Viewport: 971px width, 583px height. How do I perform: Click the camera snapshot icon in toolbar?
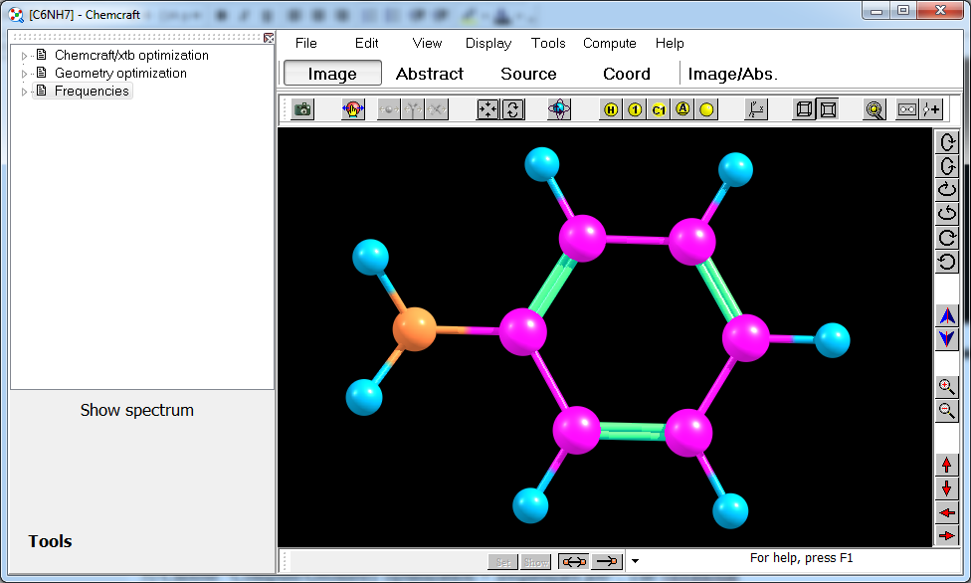[302, 109]
